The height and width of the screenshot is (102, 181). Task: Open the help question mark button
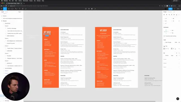(178, 99)
